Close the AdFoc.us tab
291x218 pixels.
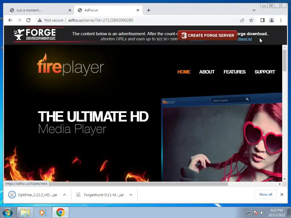click(x=138, y=10)
